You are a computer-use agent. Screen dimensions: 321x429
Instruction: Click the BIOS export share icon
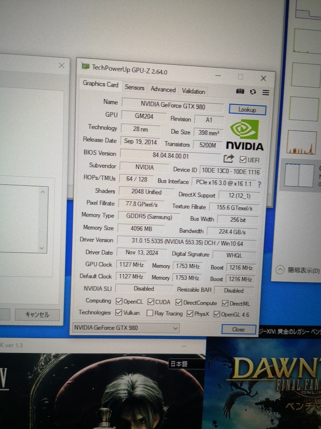pos(229,158)
